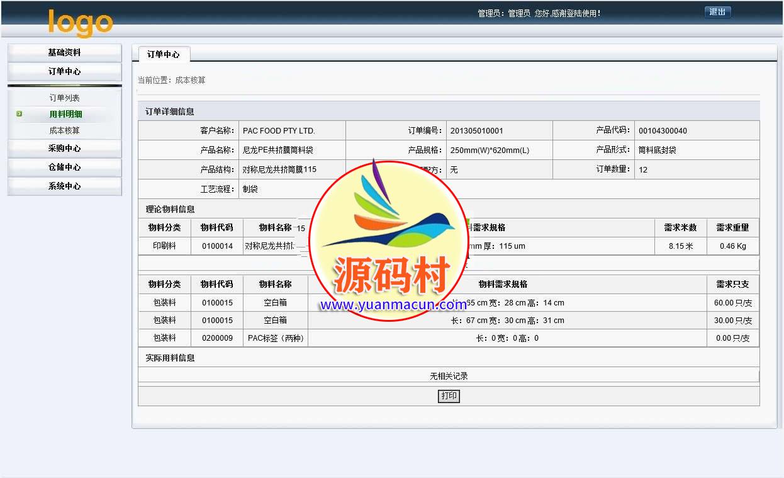Open 订单列表 in the sidebar
784x478 pixels.
point(65,98)
